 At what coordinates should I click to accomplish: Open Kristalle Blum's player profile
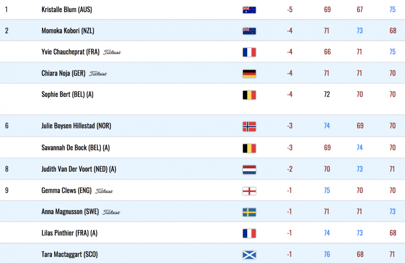[x=67, y=9]
